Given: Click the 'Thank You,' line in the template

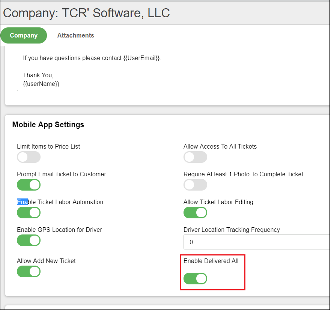Looking at the screenshot, I should (x=38, y=75).
